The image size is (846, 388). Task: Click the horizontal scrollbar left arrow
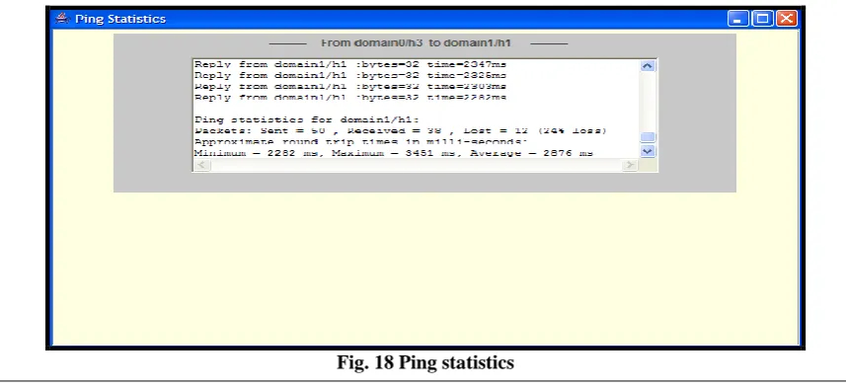point(201,165)
